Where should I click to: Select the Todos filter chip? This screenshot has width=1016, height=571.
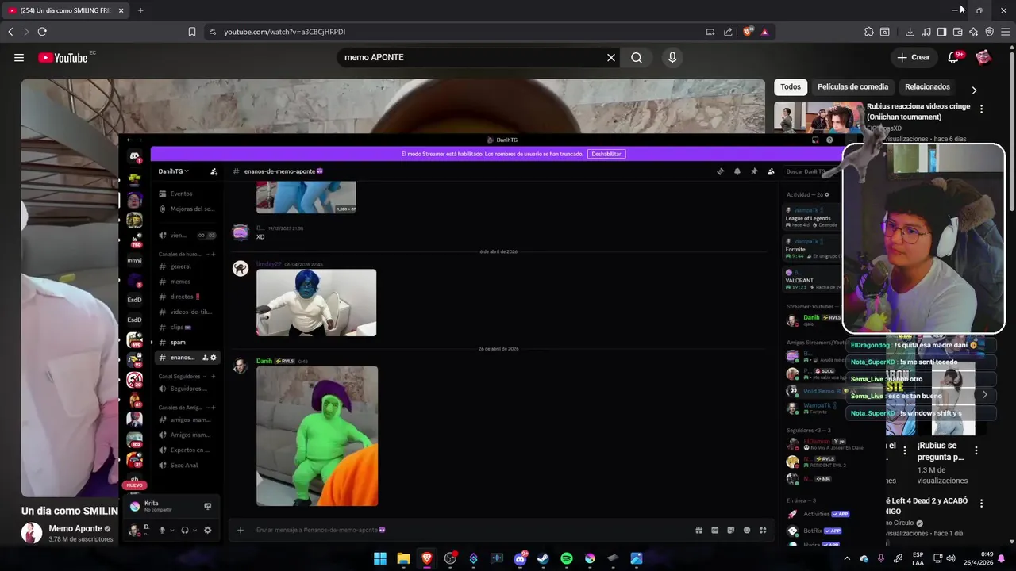click(791, 86)
